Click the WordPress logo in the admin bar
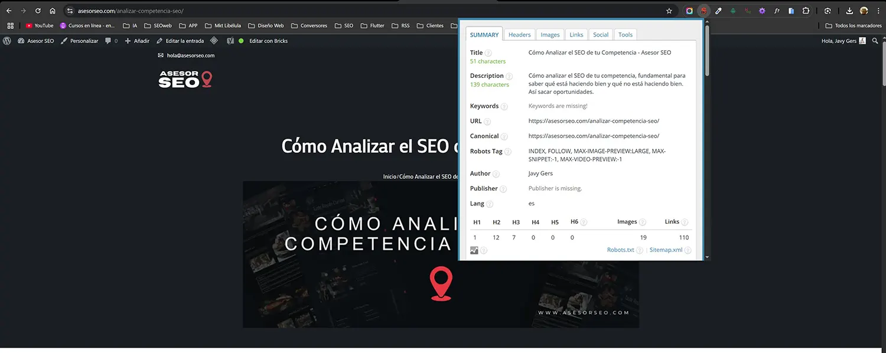Screen dimensions: 886x353 tap(6, 41)
